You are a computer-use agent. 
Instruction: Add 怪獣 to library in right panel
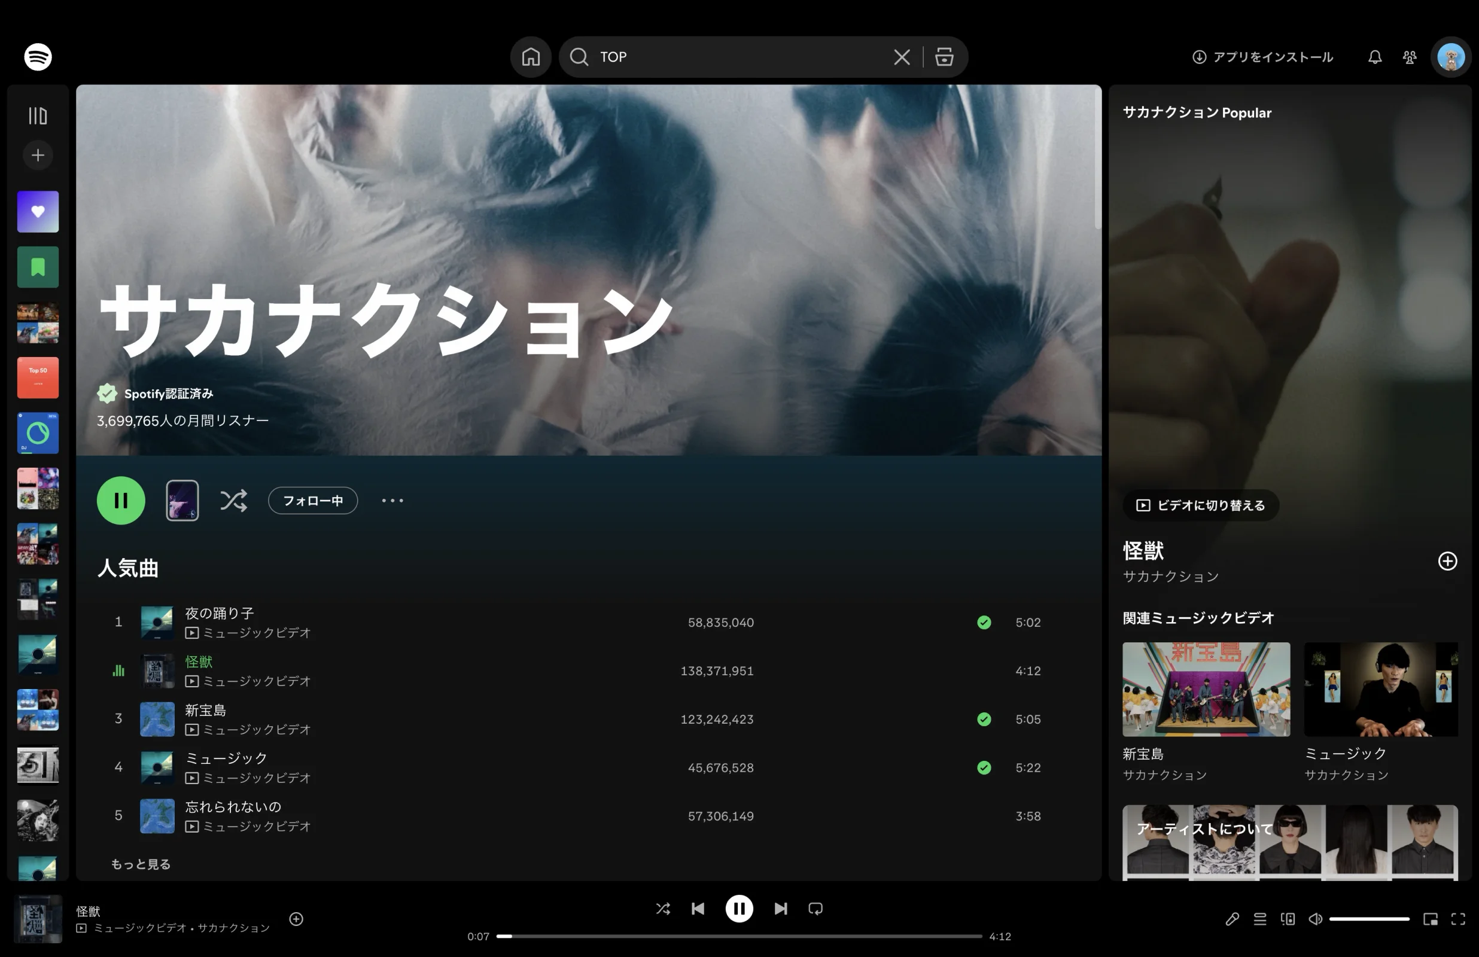(x=1447, y=561)
